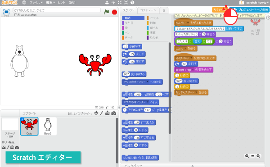Switch to the 音 tab
The image size is (270, 167).
point(164,10)
